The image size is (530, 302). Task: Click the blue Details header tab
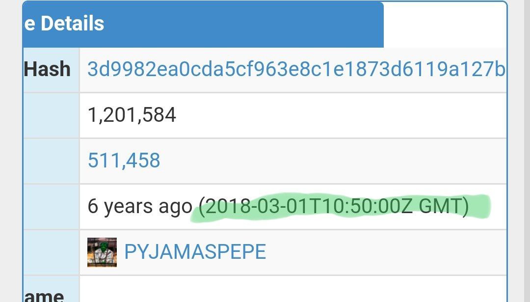[x=203, y=24]
